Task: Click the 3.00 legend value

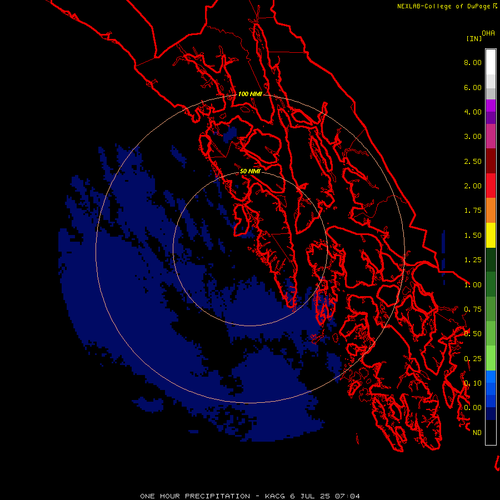Action: pyautogui.click(x=473, y=137)
